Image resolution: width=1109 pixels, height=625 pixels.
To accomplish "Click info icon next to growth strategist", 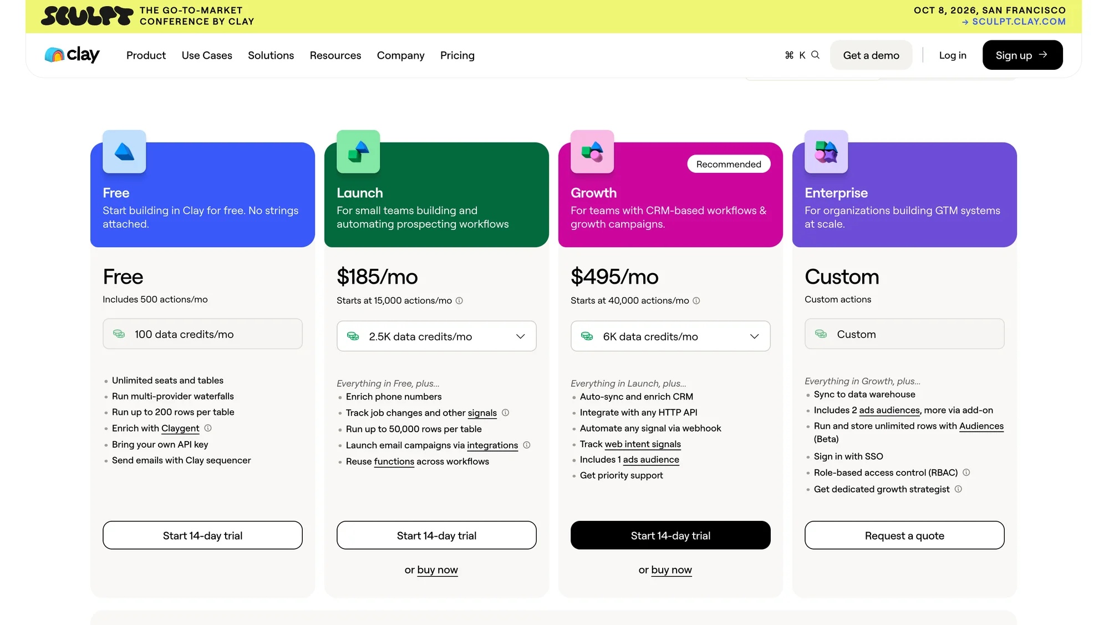I will tap(958, 489).
